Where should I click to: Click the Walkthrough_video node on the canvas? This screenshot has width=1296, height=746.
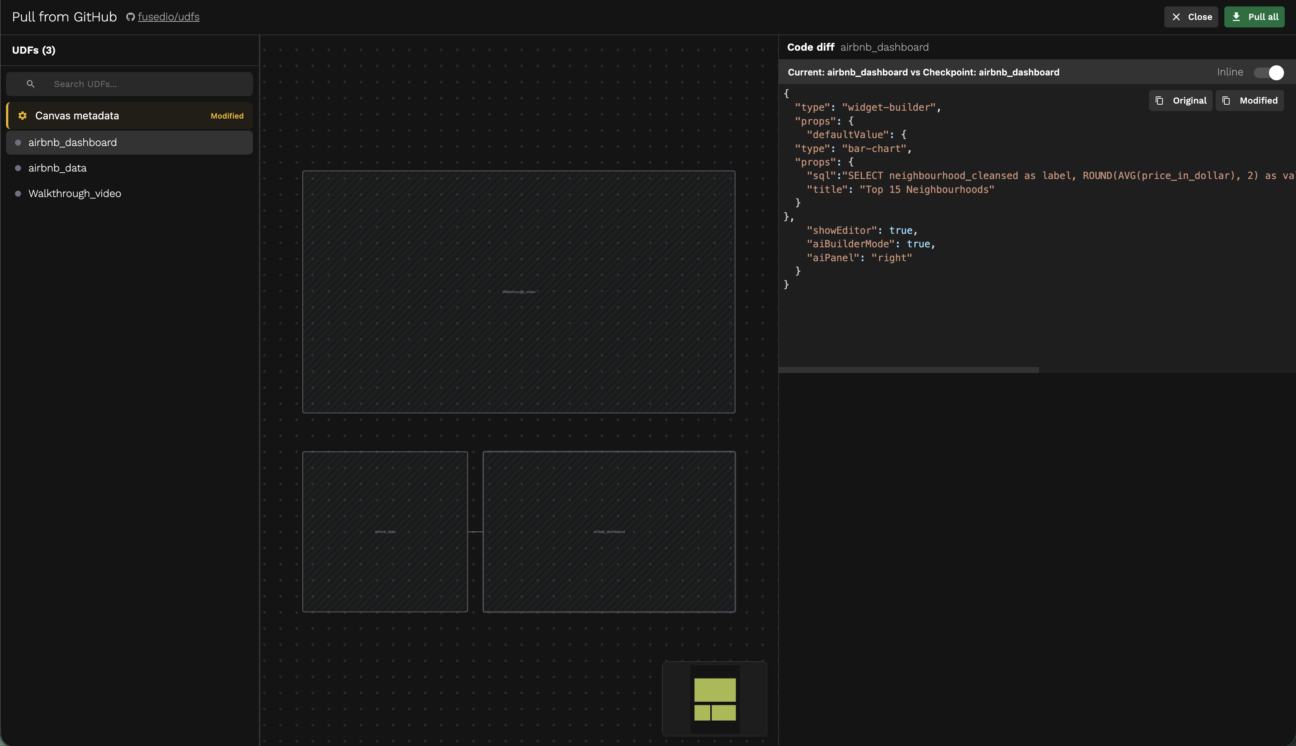pyautogui.click(x=519, y=292)
